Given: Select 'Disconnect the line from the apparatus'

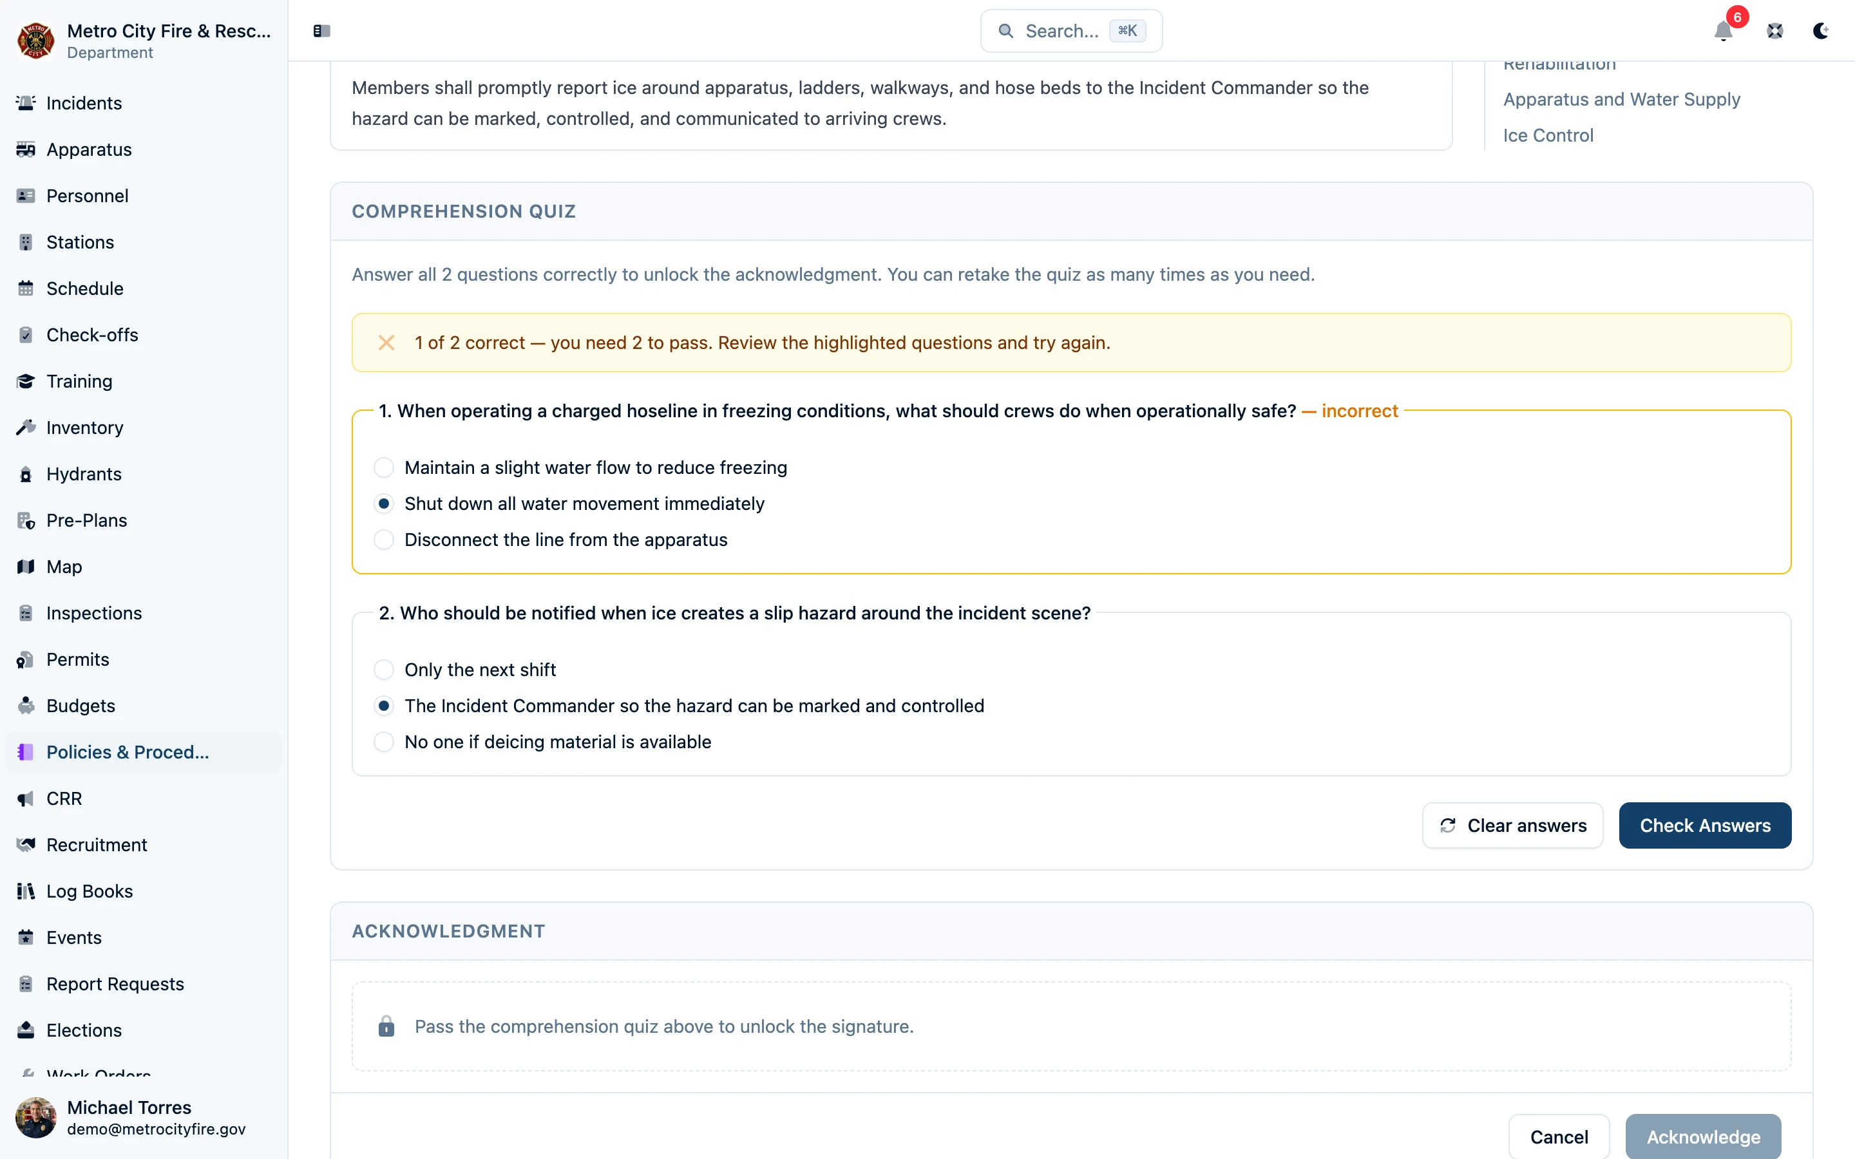Looking at the screenshot, I should [384, 540].
